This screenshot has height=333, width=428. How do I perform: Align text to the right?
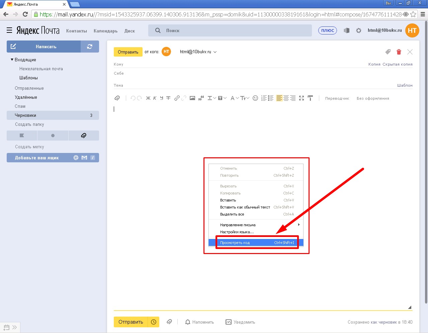coord(293,98)
